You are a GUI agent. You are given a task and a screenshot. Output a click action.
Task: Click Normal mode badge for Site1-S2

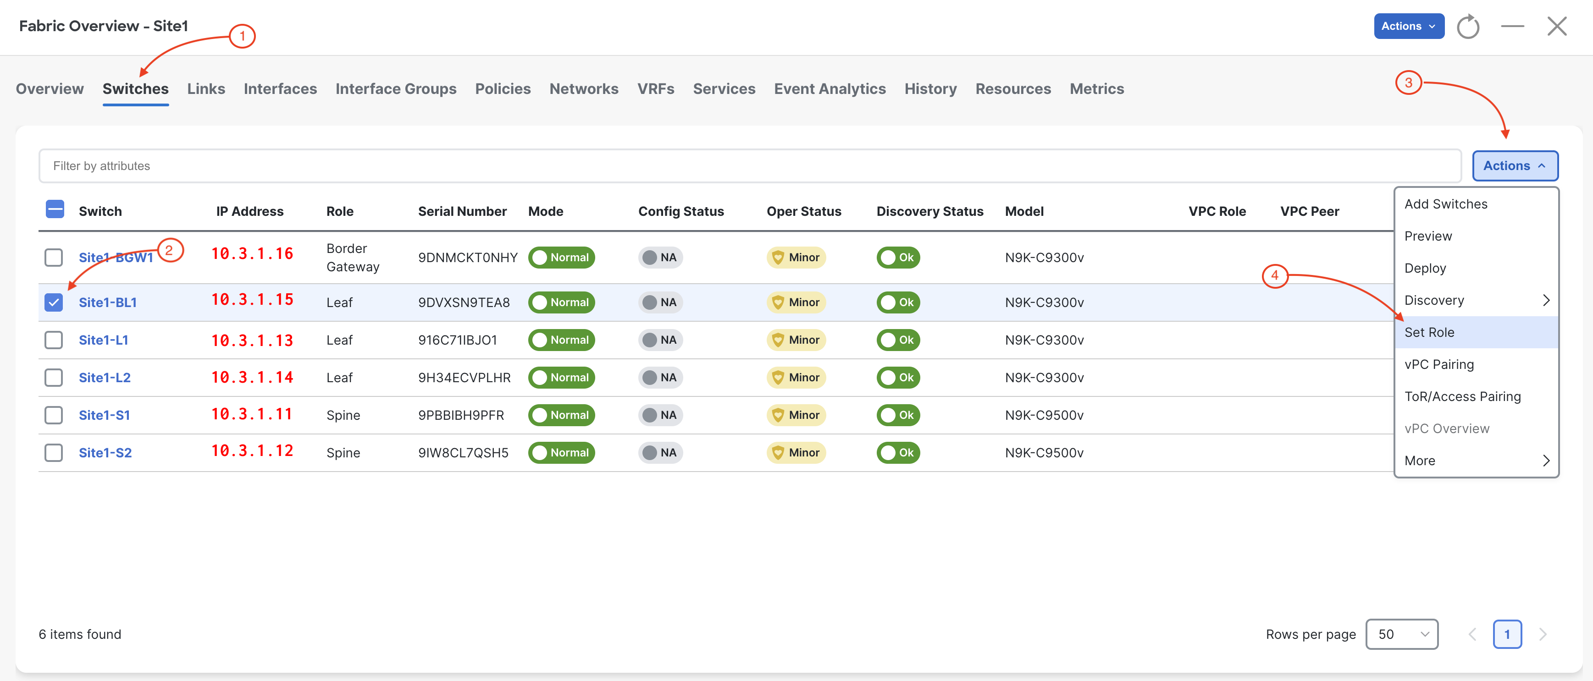pyautogui.click(x=561, y=453)
